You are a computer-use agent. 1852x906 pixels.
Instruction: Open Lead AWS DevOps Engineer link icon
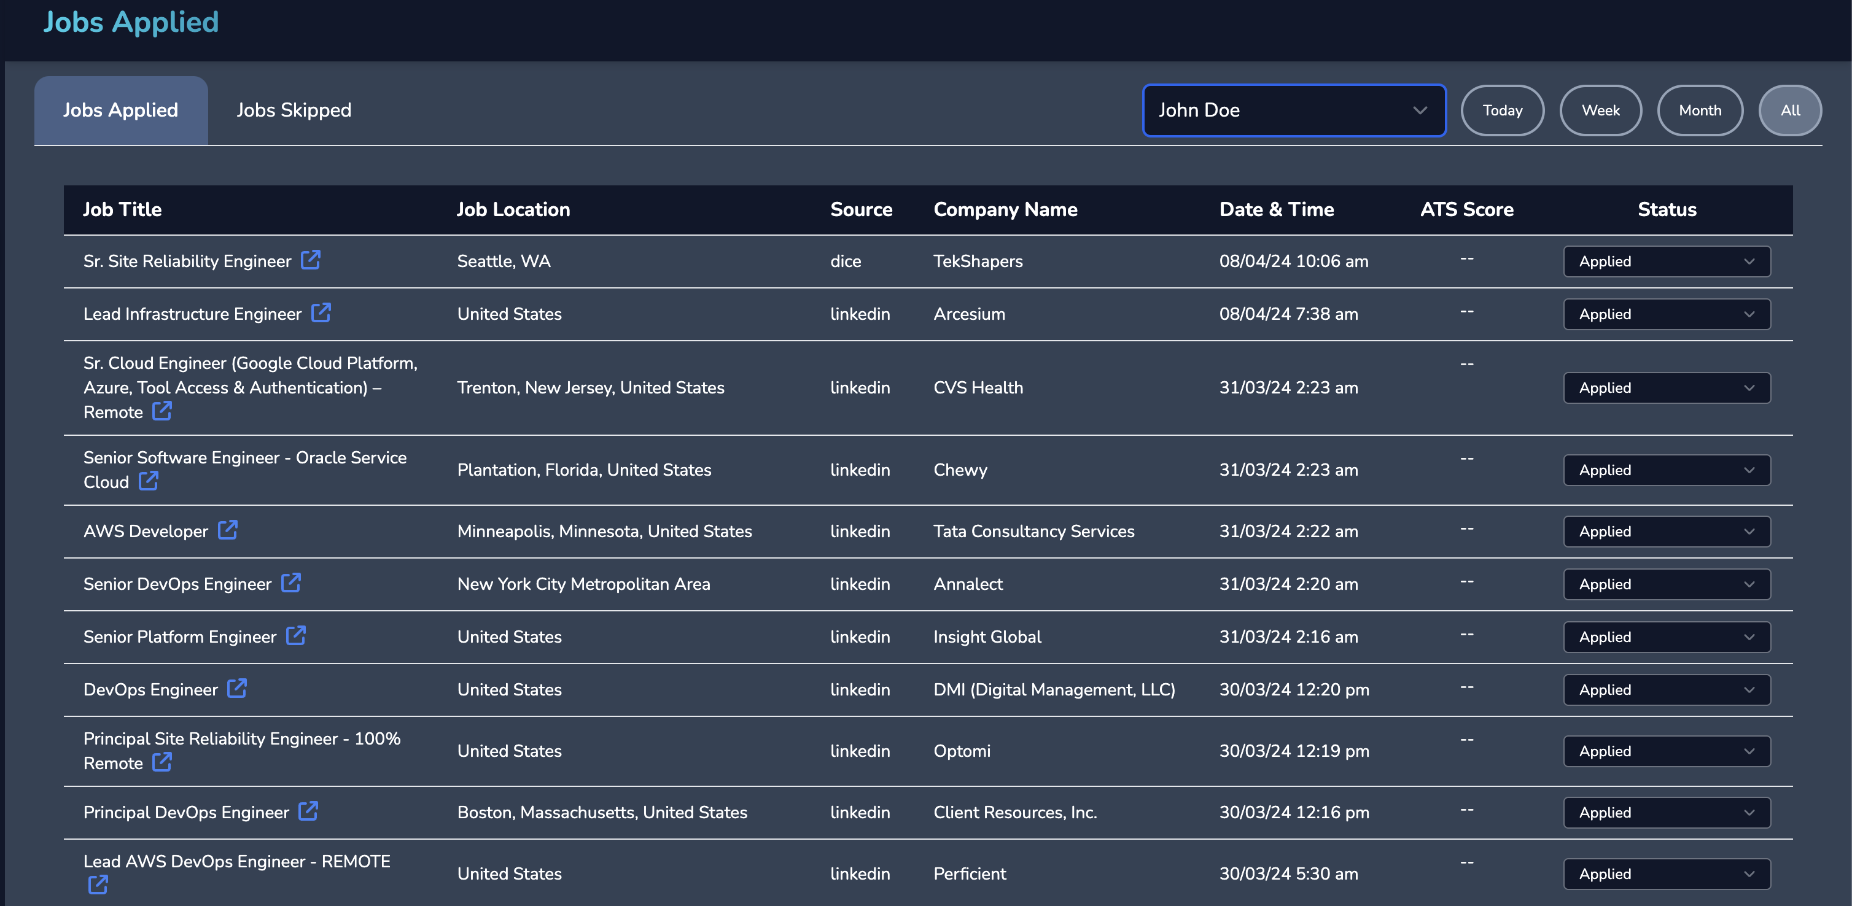(98, 885)
